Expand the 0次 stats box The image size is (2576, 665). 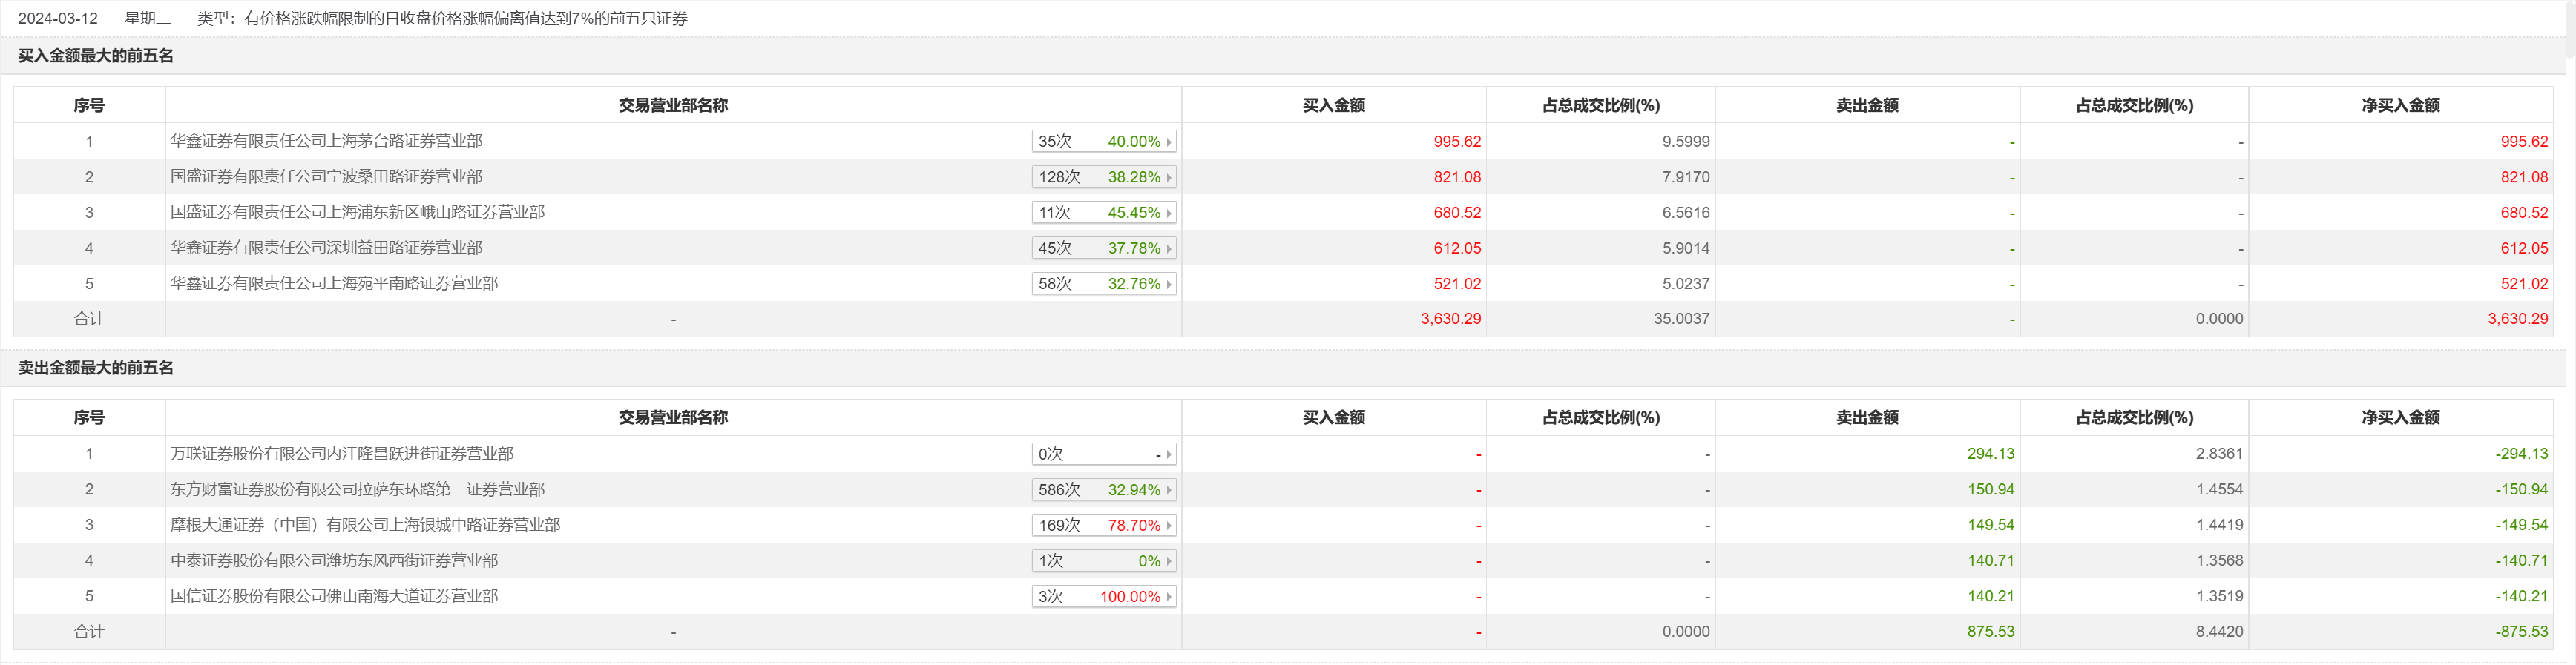click(x=1103, y=454)
